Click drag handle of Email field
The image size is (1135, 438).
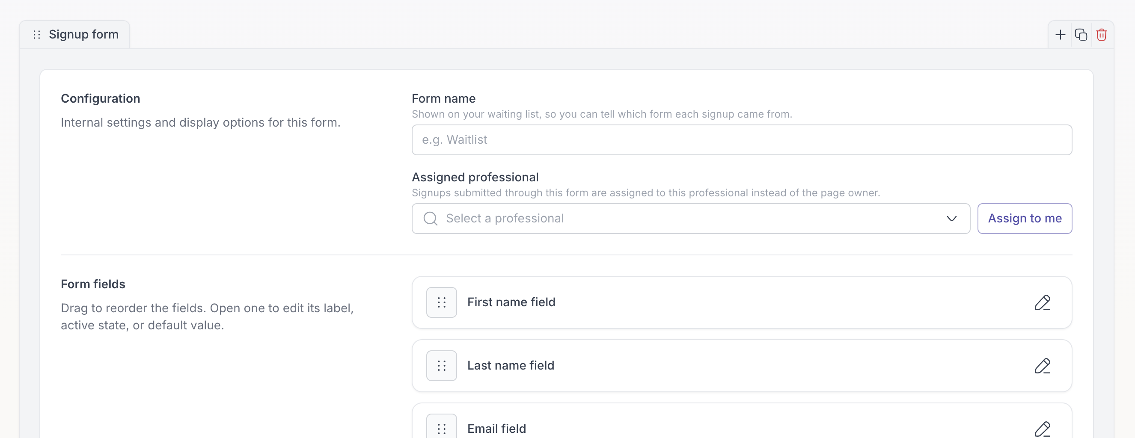442,426
